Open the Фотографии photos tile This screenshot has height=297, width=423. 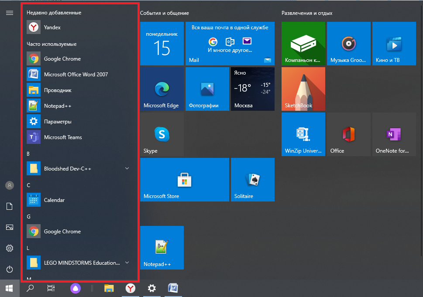207,89
